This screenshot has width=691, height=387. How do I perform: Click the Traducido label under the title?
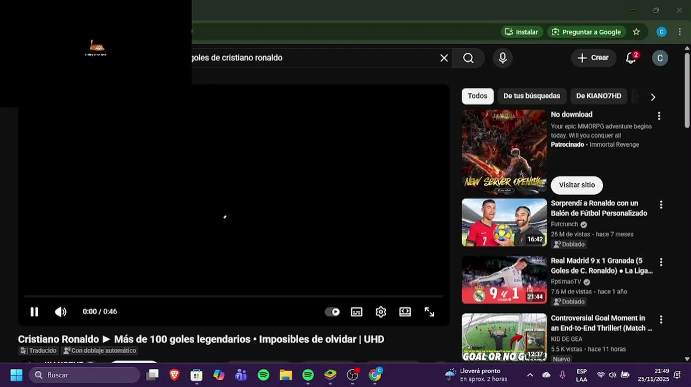[x=38, y=351]
